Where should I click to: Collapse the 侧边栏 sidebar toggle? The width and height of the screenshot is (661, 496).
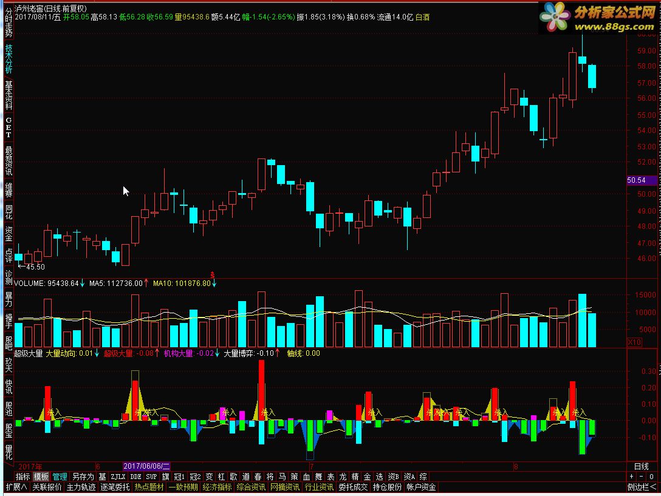coord(642,487)
